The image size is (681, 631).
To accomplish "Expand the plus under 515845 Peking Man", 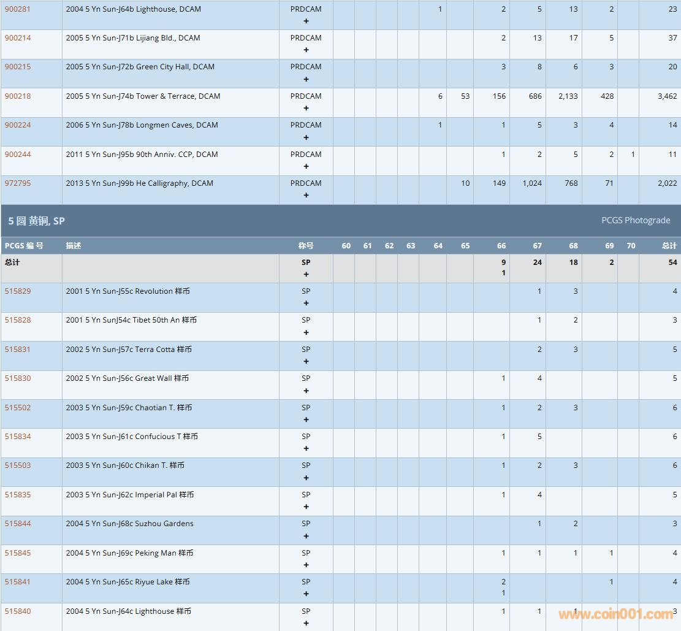I will (x=306, y=565).
